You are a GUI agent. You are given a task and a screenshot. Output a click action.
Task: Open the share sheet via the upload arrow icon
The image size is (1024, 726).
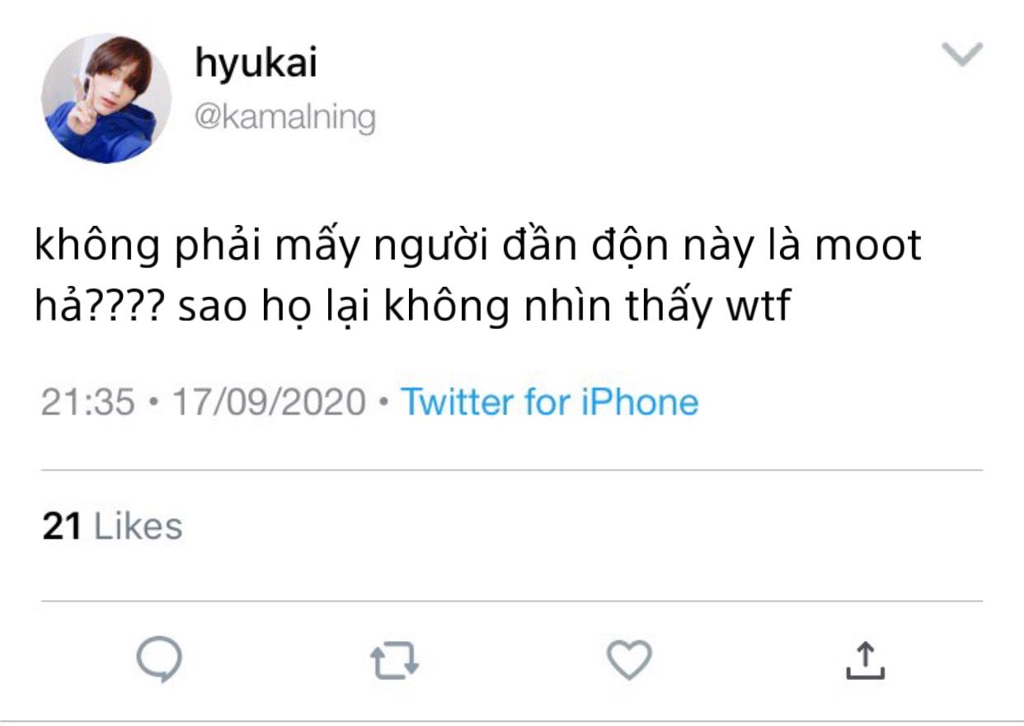pos(865,661)
